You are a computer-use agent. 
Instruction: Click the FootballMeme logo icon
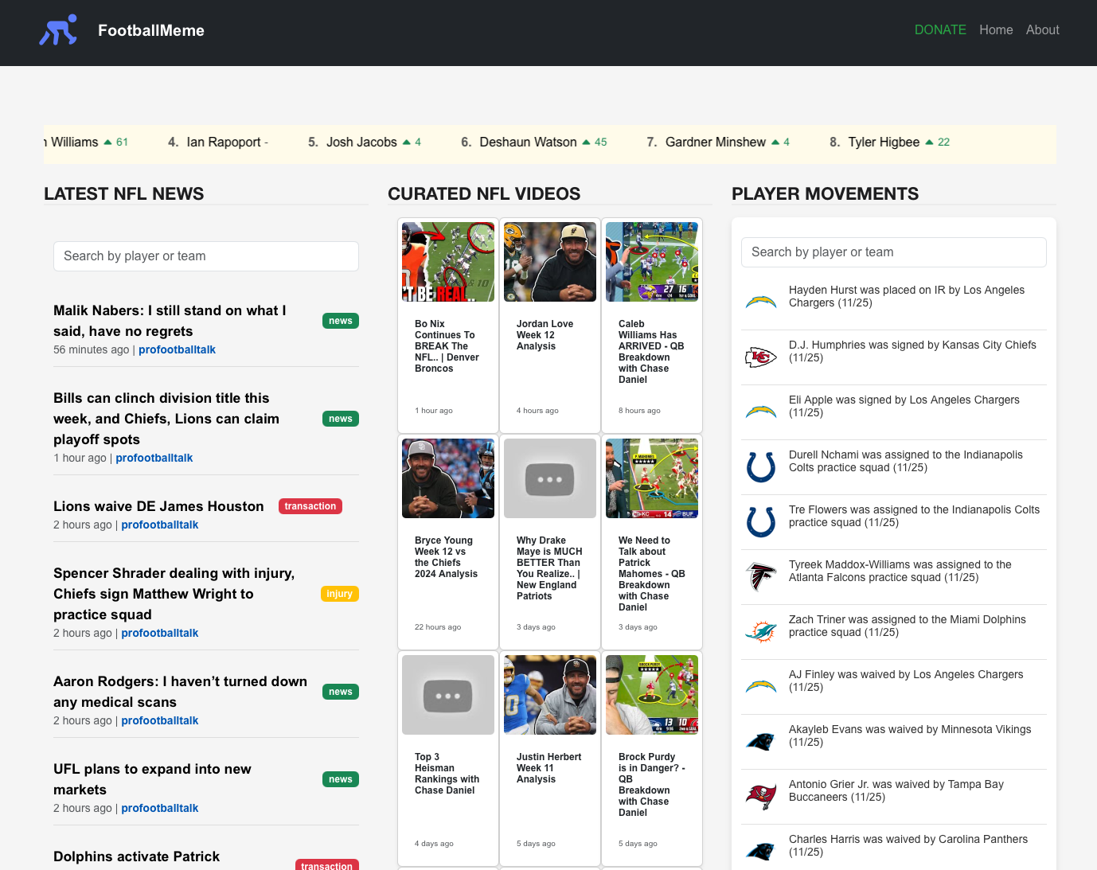pos(58,31)
